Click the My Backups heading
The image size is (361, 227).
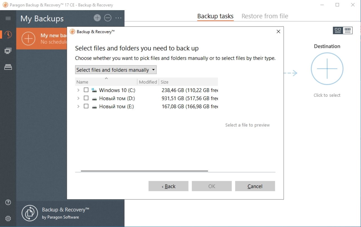(42, 19)
